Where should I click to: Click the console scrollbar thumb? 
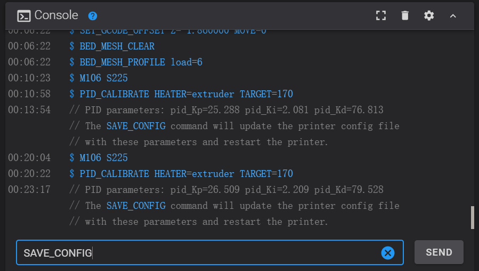[472, 217]
